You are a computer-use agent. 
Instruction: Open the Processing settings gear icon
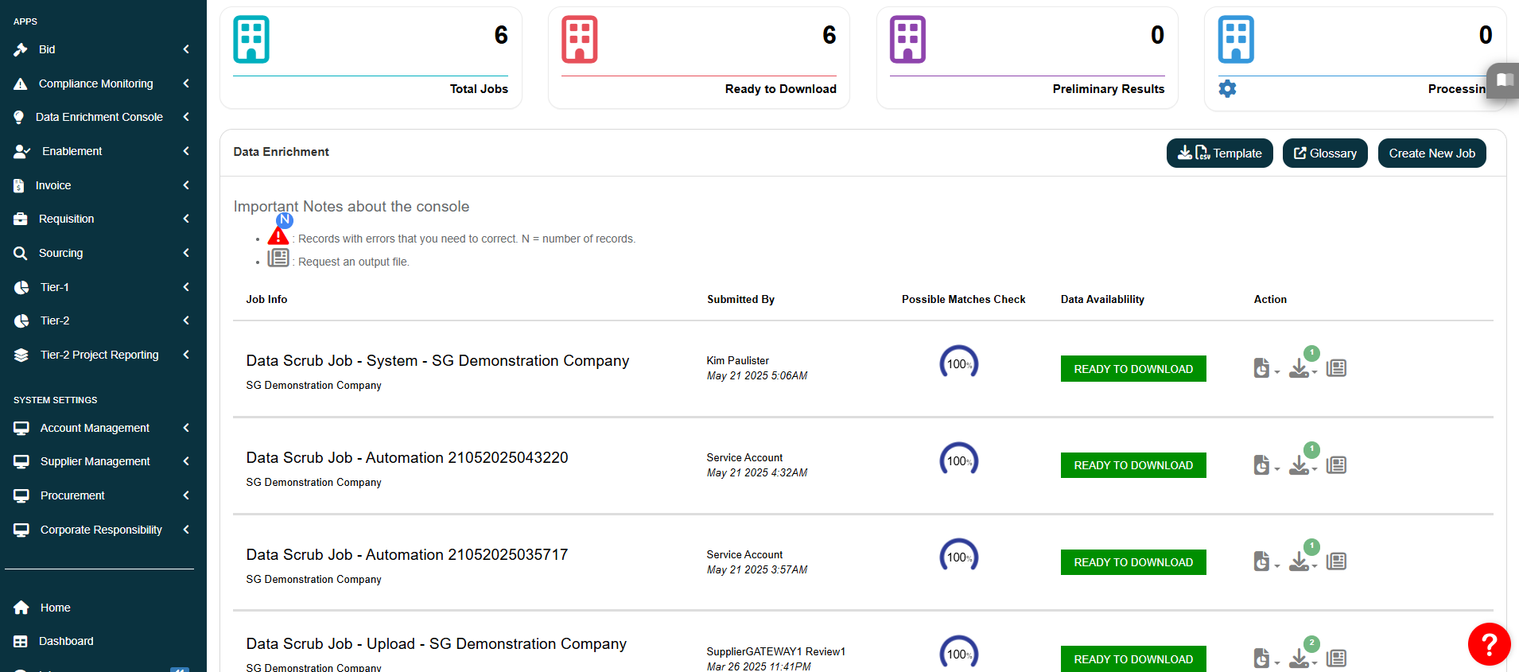(x=1227, y=88)
